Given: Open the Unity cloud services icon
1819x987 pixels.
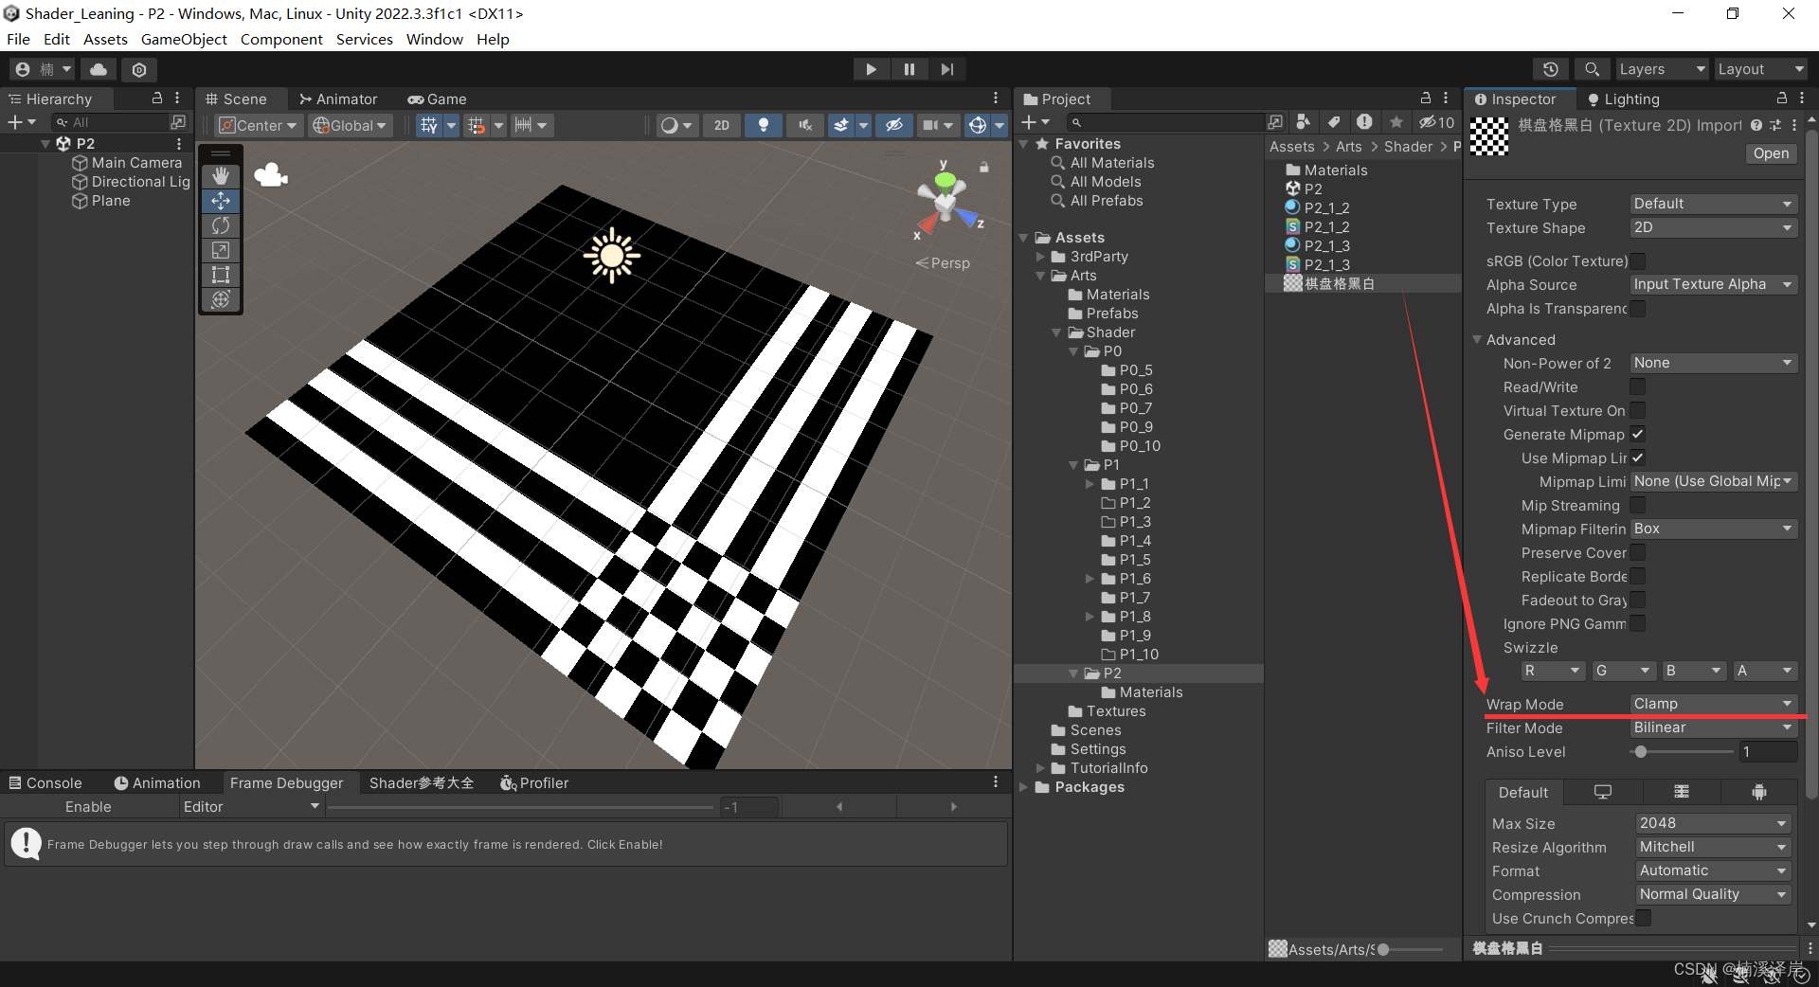Looking at the screenshot, I should (99, 69).
